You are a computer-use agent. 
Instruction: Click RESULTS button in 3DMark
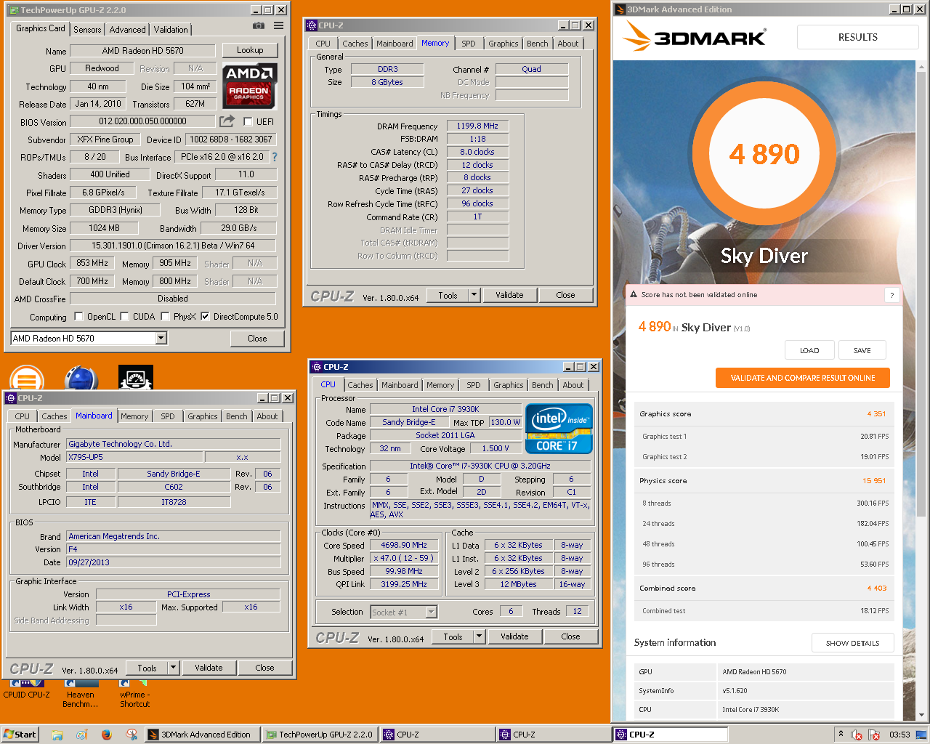tap(858, 37)
